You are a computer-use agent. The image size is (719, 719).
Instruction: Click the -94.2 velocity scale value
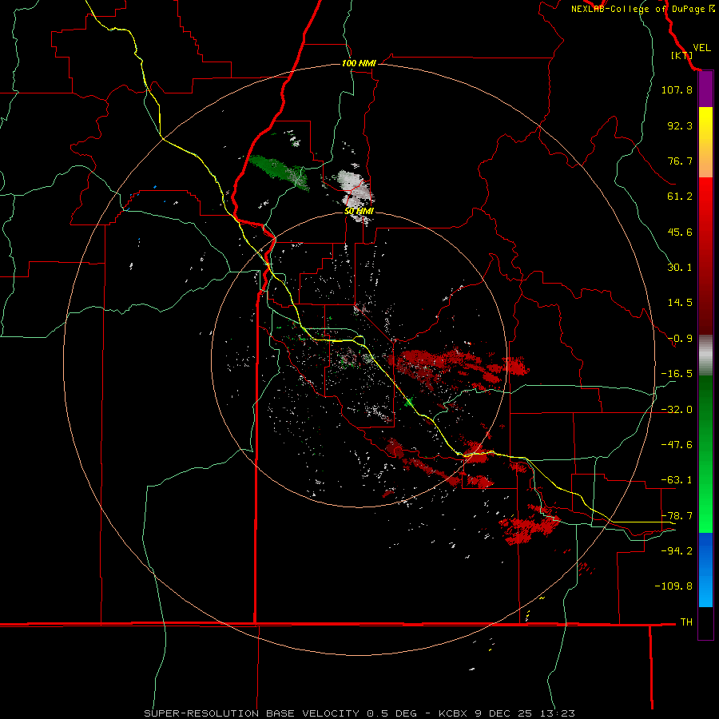coord(677,551)
